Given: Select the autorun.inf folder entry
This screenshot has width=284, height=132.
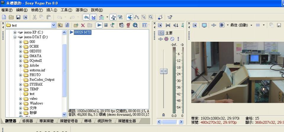Looking at the screenshot, I should [37, 70].
